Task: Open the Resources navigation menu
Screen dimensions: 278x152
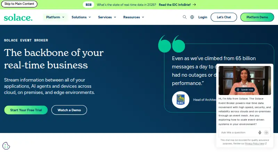Action: click(x=133, y=17)
